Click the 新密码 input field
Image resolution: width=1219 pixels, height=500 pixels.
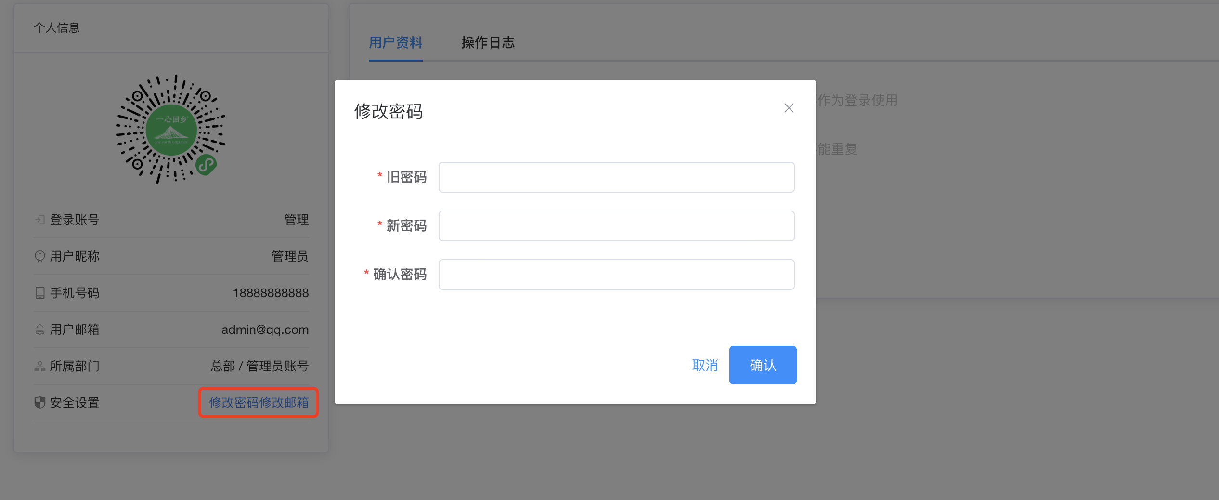[616, 225]
